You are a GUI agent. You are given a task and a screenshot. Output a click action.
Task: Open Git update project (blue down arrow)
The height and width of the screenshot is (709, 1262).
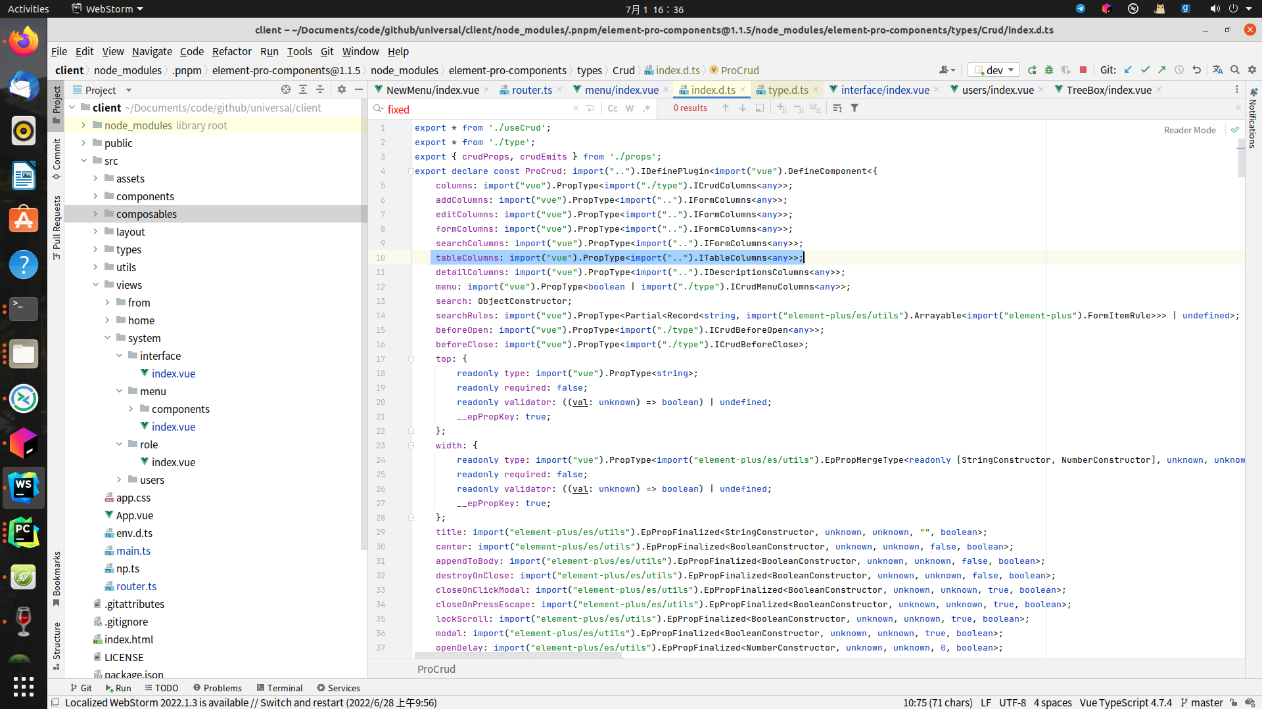[x=1129, y=70]
